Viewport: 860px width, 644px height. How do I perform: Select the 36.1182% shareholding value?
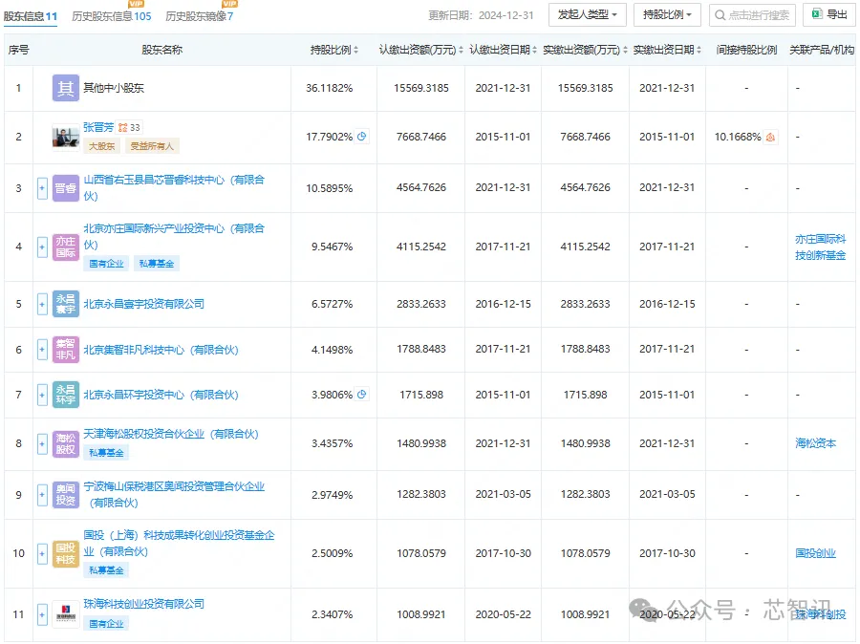tap(329, 88)
